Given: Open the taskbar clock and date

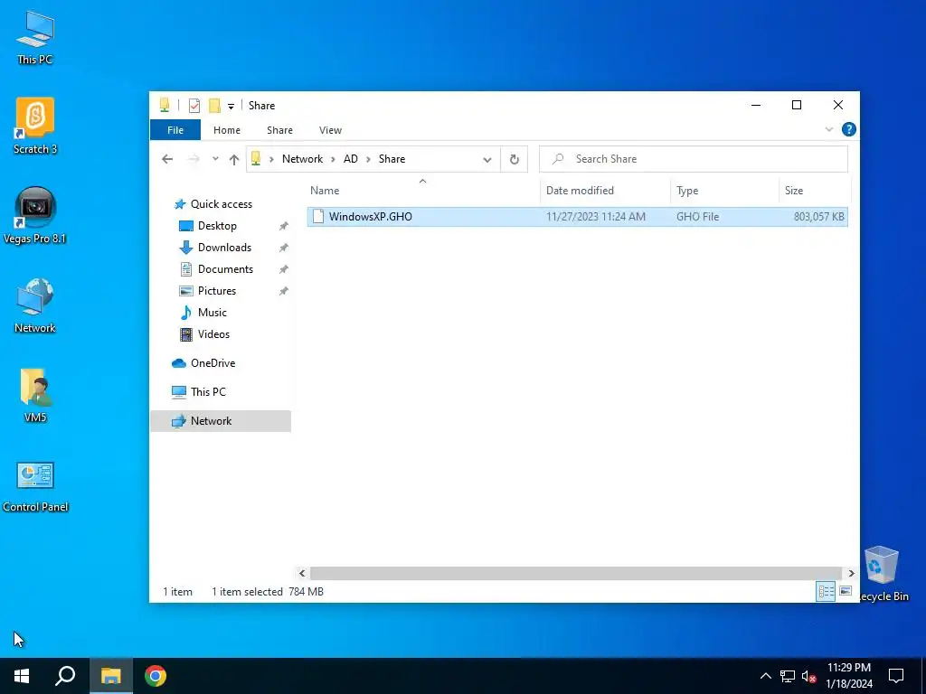Looking at the screenshot, I should [x=848, y=676].
